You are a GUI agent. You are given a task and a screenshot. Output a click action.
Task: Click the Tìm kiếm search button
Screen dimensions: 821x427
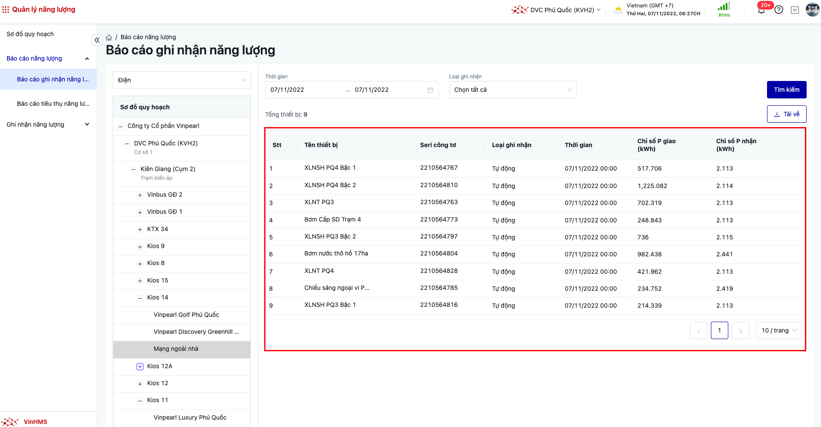pyautogui.click(x=786, y=90)
